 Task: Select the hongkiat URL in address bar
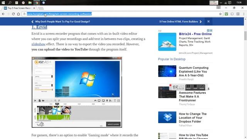59,14
